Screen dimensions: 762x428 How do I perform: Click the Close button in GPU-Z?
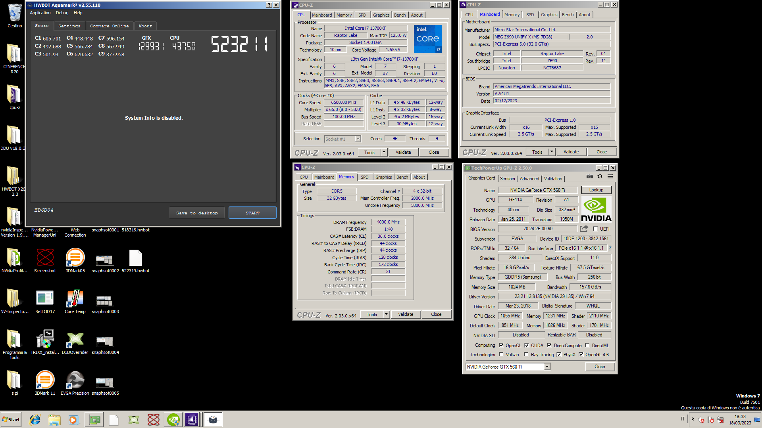point(600,367)
